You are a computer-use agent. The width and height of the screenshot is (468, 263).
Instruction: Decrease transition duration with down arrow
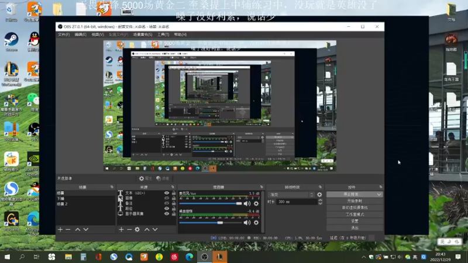point(320,203)
